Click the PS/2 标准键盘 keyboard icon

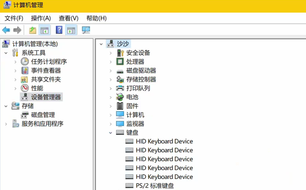pyautogui.click(x=130, y=185)
